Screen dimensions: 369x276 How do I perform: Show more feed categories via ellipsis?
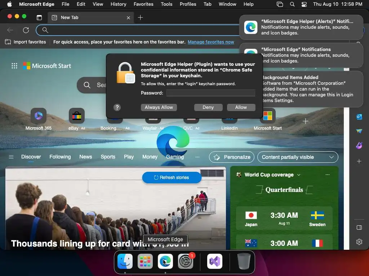[x=197, y=157]
